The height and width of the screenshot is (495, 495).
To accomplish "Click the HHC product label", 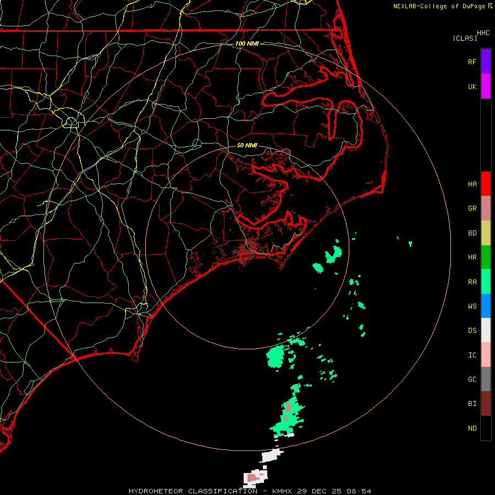I will (483, 33).
